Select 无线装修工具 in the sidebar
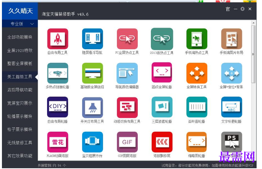Image resolution: width=262 pixels, height=169 pixels. coord(20,143)
